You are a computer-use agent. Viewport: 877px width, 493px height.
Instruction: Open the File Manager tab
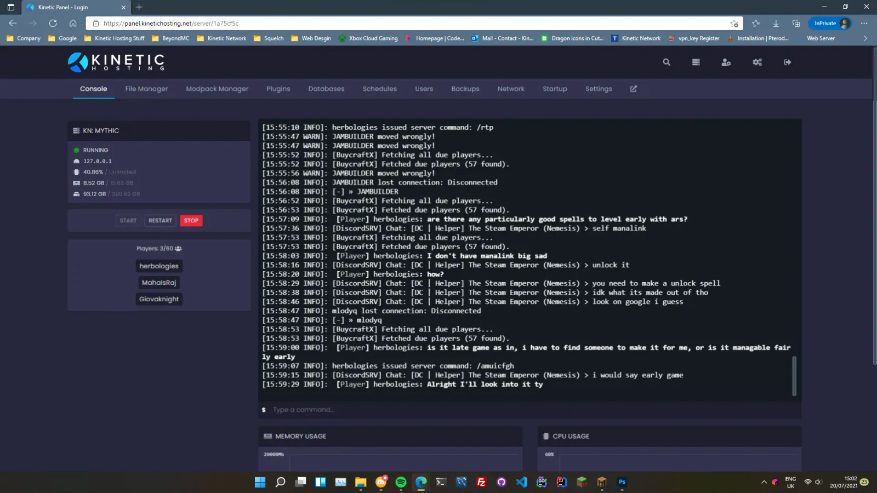pos(146,89)
